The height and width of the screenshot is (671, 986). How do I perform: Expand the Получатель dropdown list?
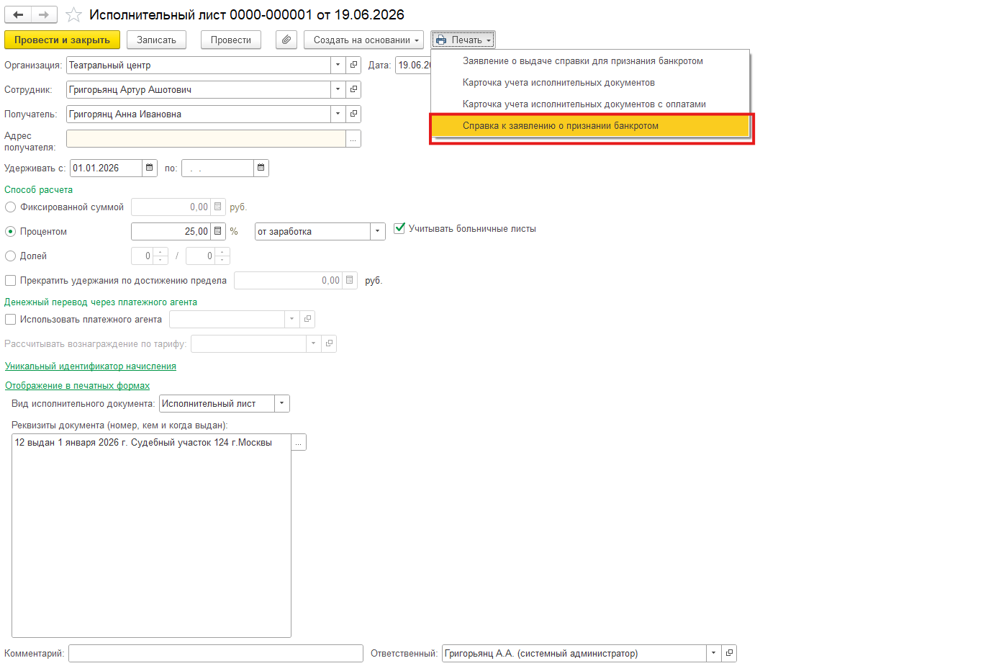(x=338, y=114)
